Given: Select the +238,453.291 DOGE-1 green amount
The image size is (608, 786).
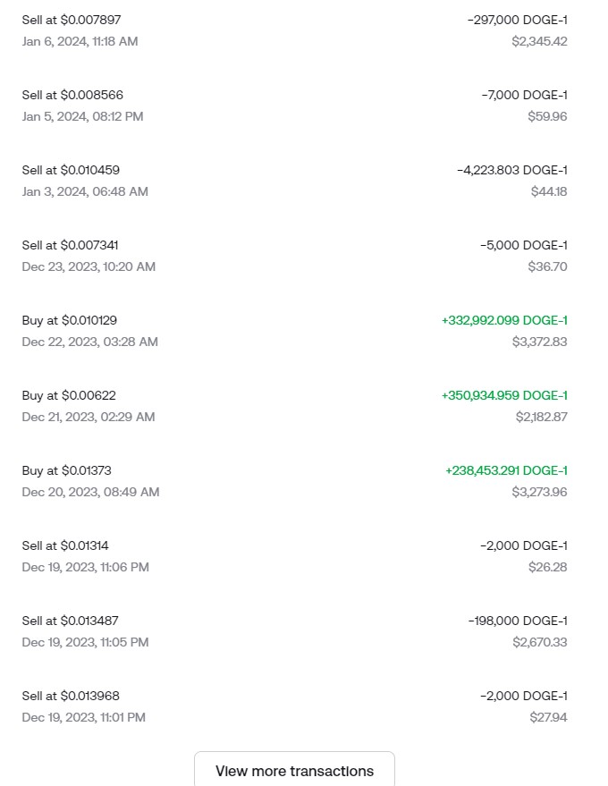Looking at the screenshot, I should coord(506,470).
